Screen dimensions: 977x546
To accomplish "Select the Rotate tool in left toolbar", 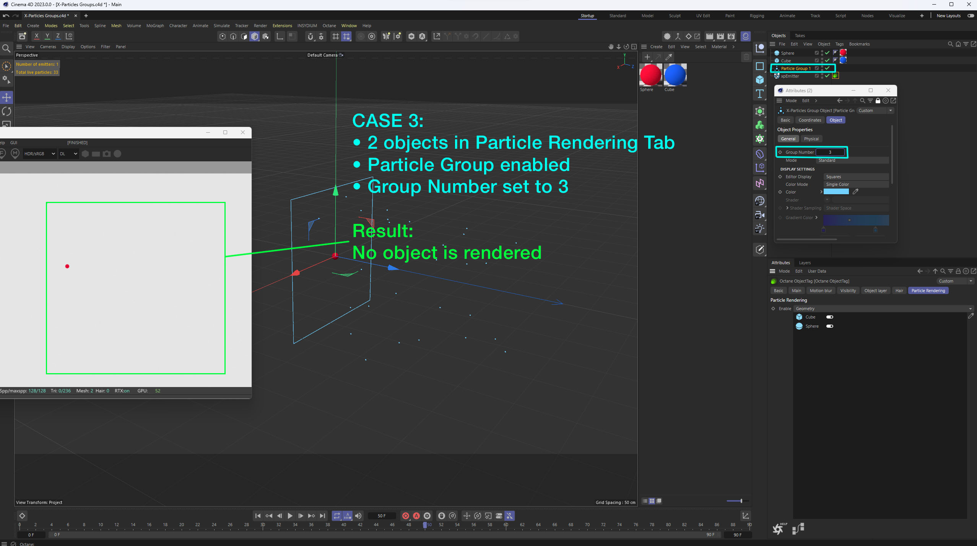I will (7, 111).
